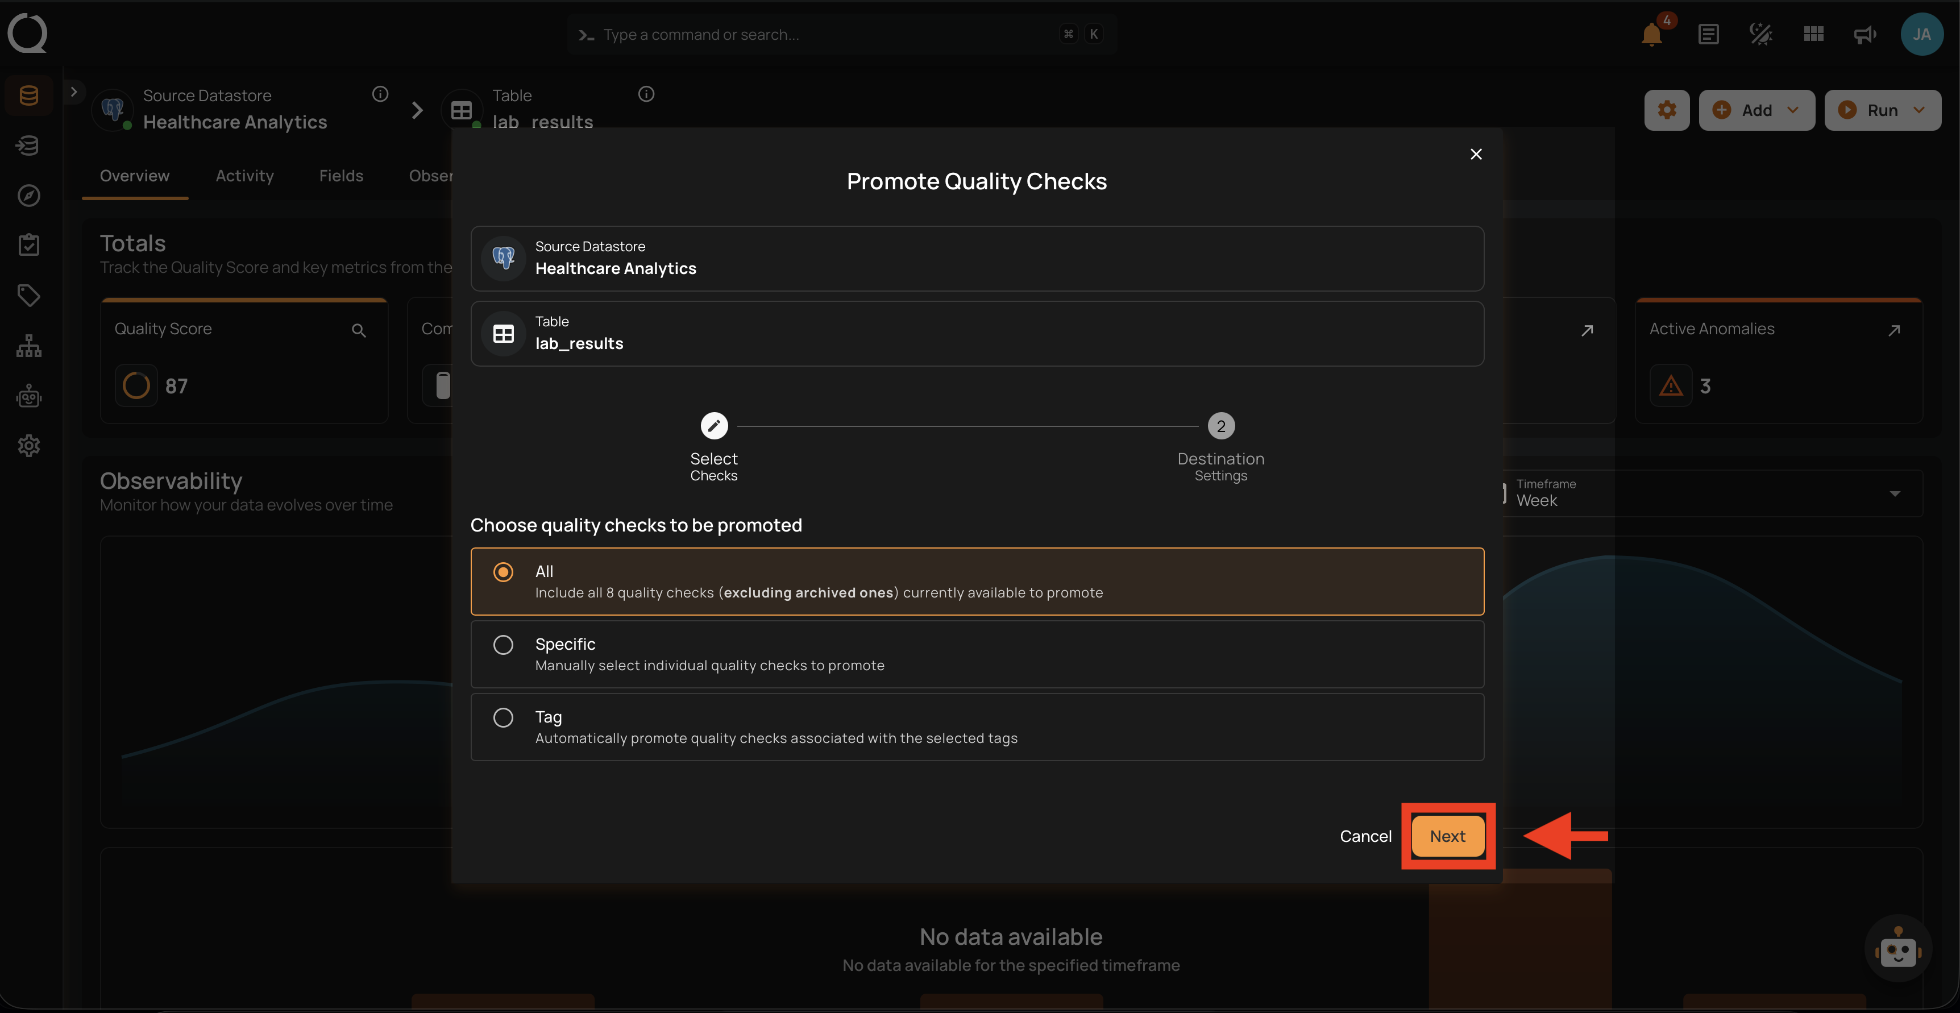This screenshot has height=1013, width=1960.
Task: Open the Tags sidebar icon
Action: coord(29,295)
